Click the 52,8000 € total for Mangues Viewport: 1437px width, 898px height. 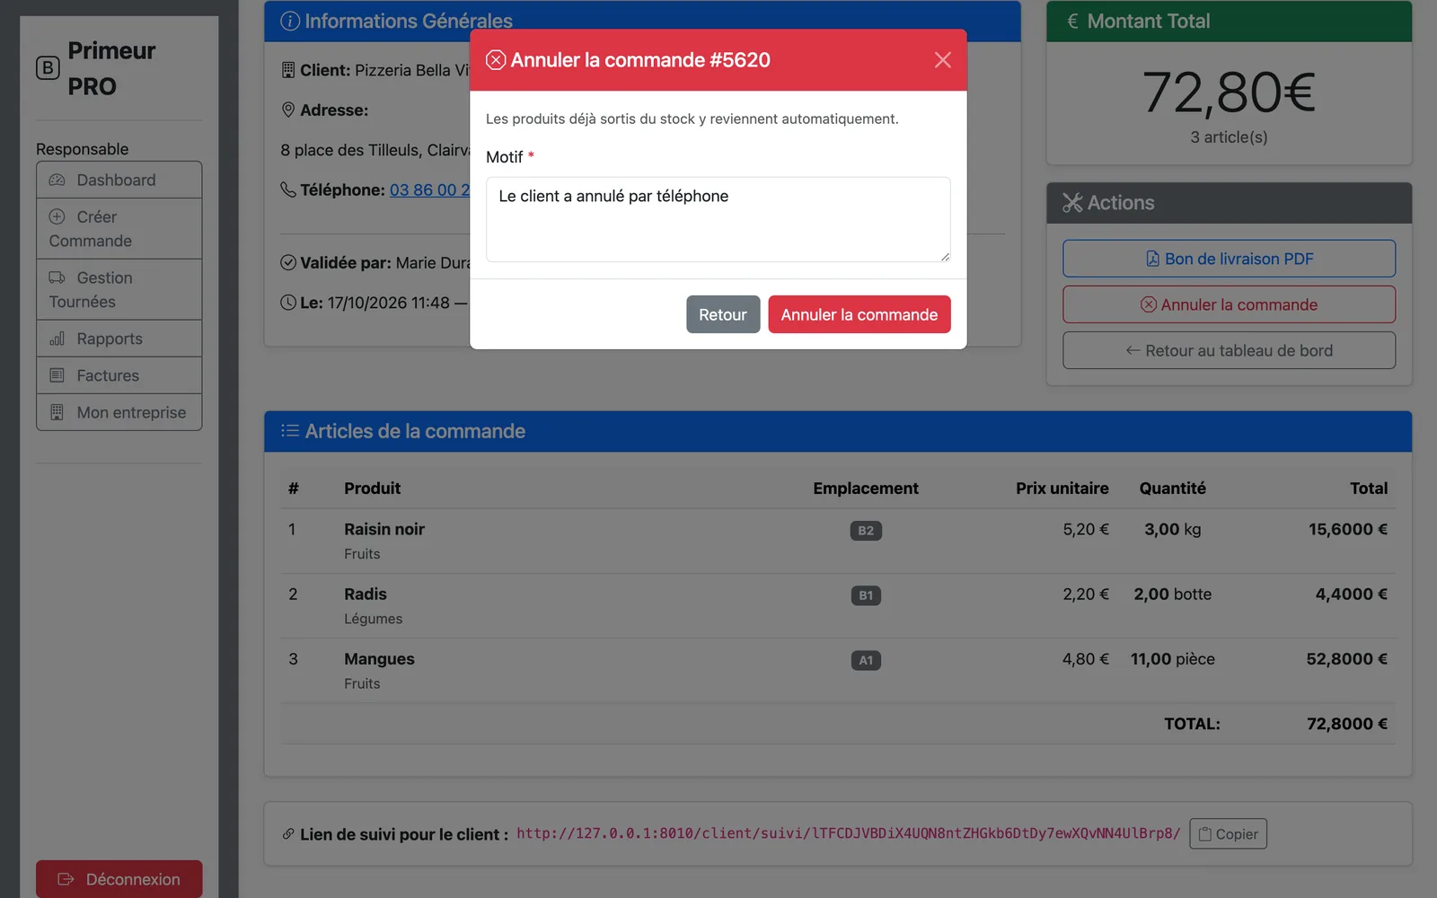click(1346, 658)
